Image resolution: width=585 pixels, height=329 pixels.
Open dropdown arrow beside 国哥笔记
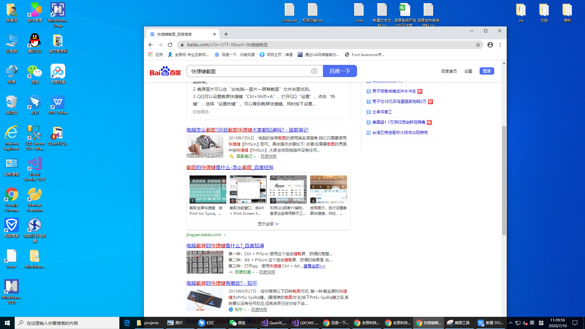click(255, 157)
